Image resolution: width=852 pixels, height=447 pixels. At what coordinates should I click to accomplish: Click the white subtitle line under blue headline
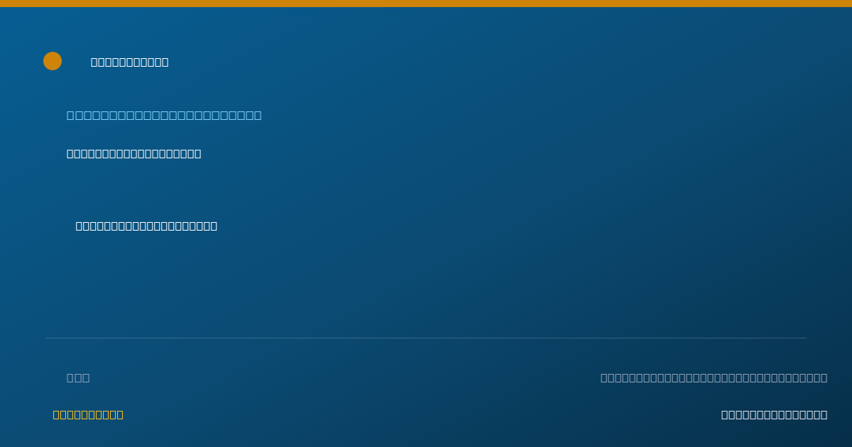click(x=134, y=153)
